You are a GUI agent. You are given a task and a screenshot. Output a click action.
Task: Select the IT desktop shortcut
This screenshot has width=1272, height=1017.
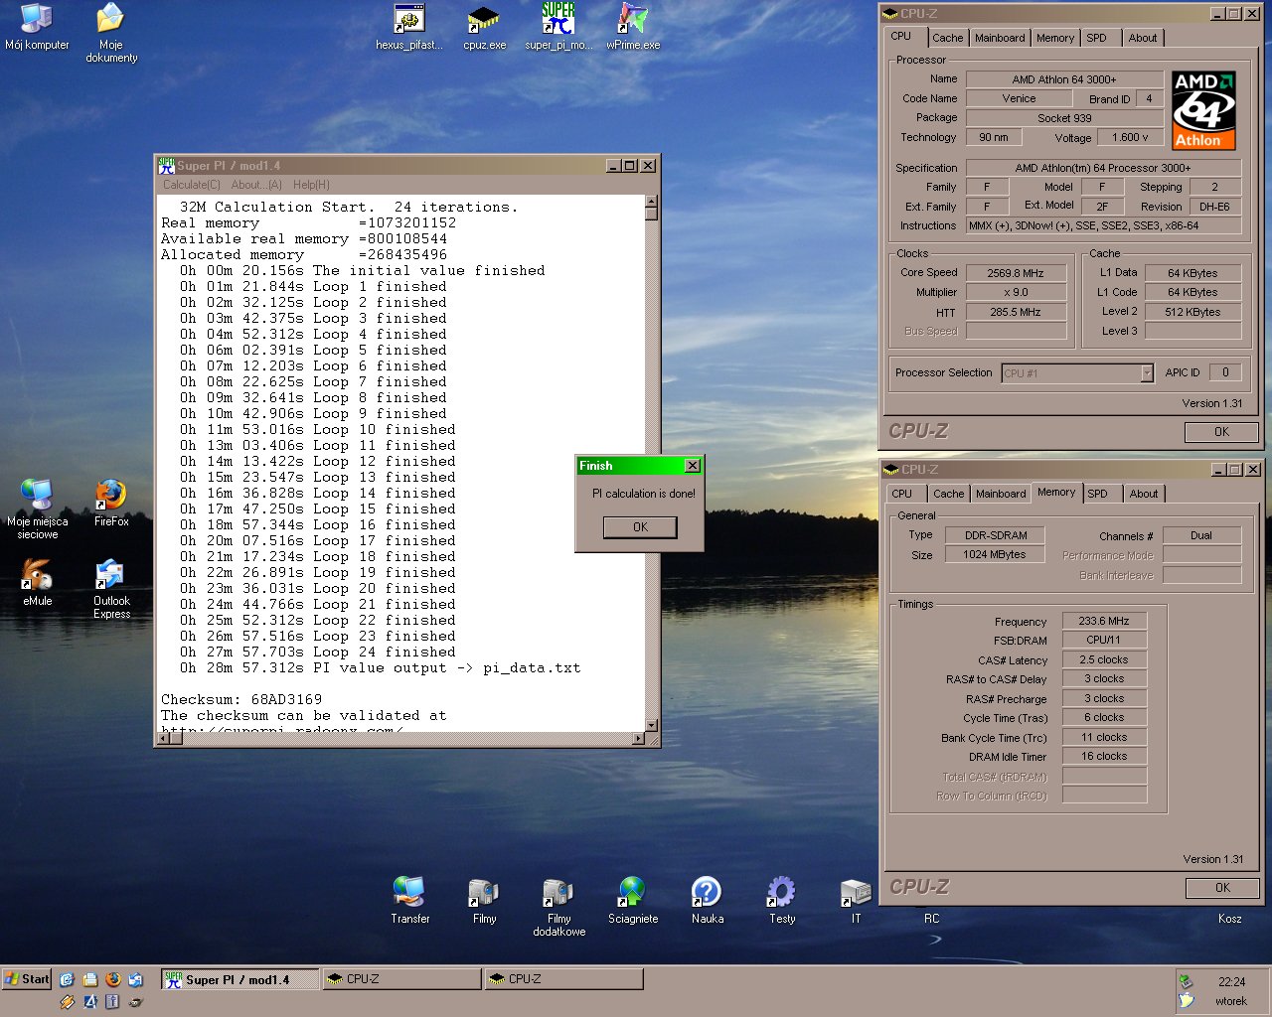click(856, 900)
